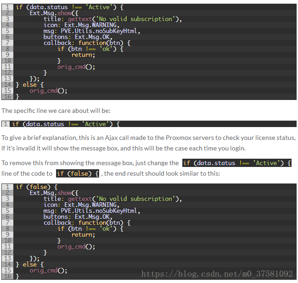Click line number 16 in the data.status code block
Image resolution: width=298 pixels, height=283 pixels.
(8, 96)
